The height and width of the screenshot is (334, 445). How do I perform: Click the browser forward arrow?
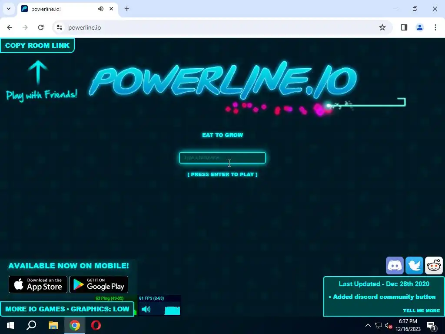point(25,27)
